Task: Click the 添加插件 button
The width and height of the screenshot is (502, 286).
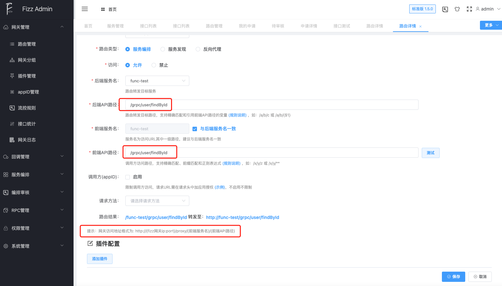Action: tap(100, 259)
